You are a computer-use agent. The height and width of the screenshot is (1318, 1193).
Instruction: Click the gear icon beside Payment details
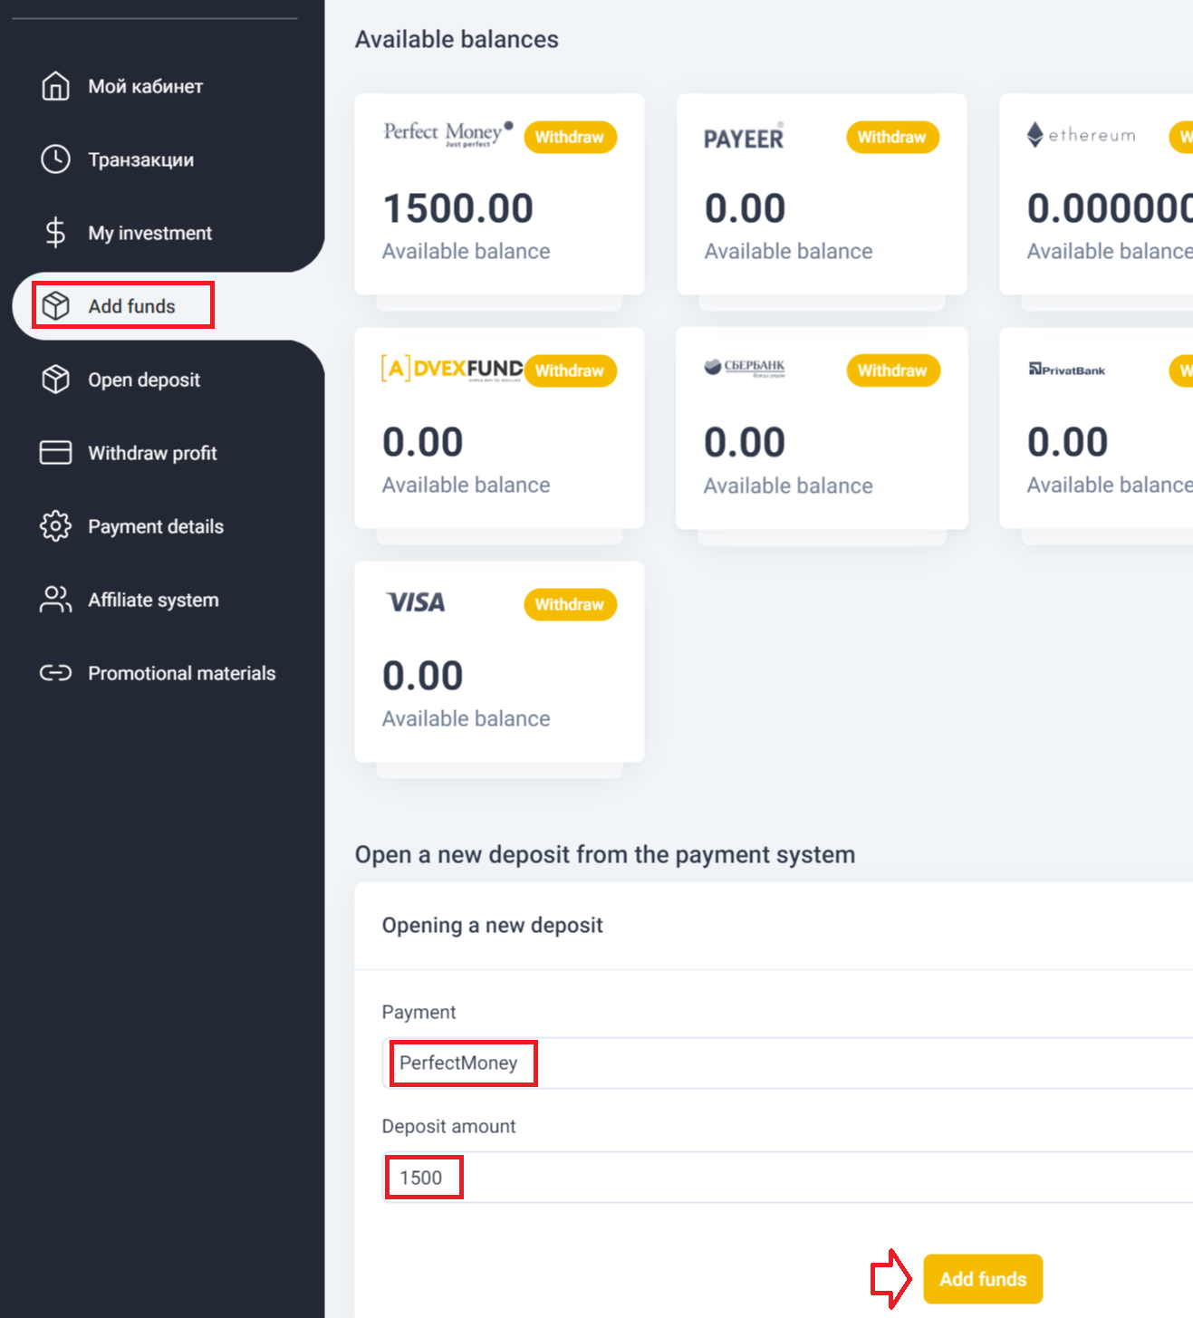point(55,526)
